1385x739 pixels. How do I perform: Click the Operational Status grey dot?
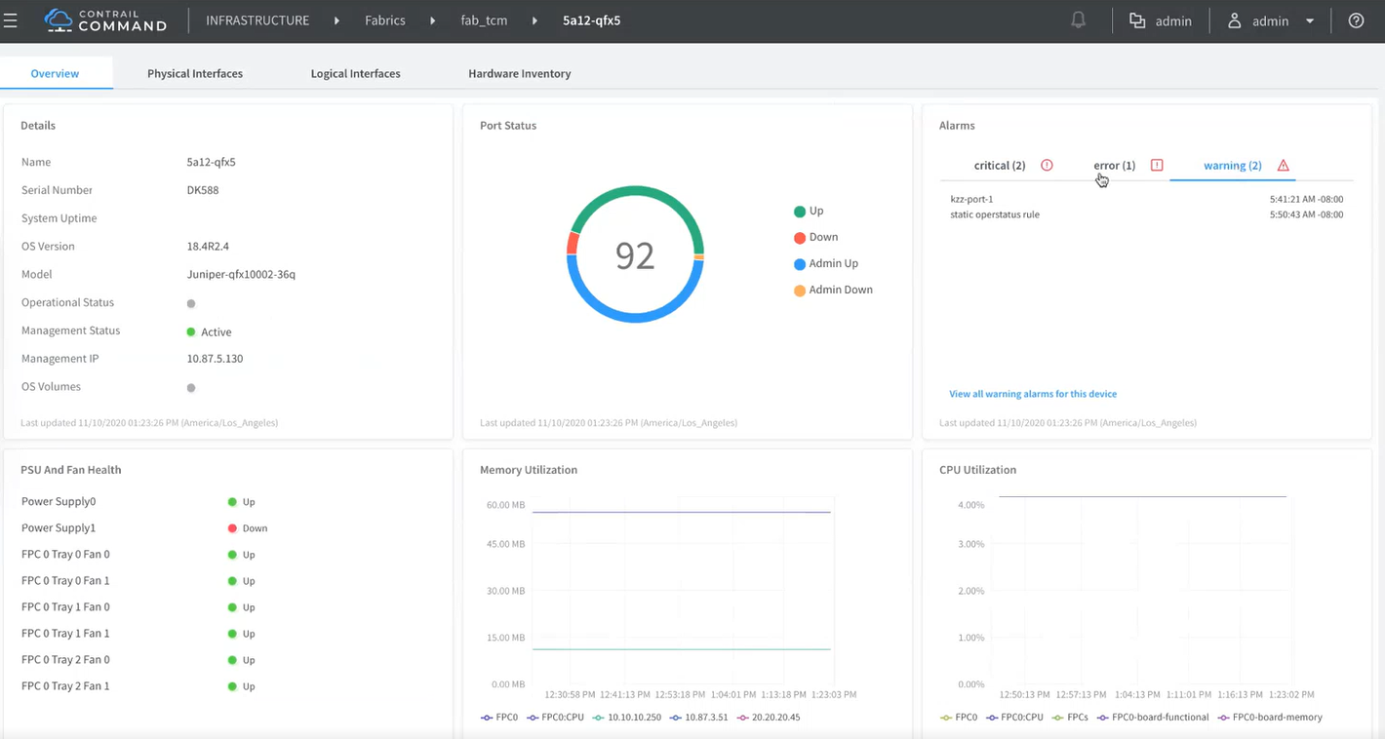point(191,303)
